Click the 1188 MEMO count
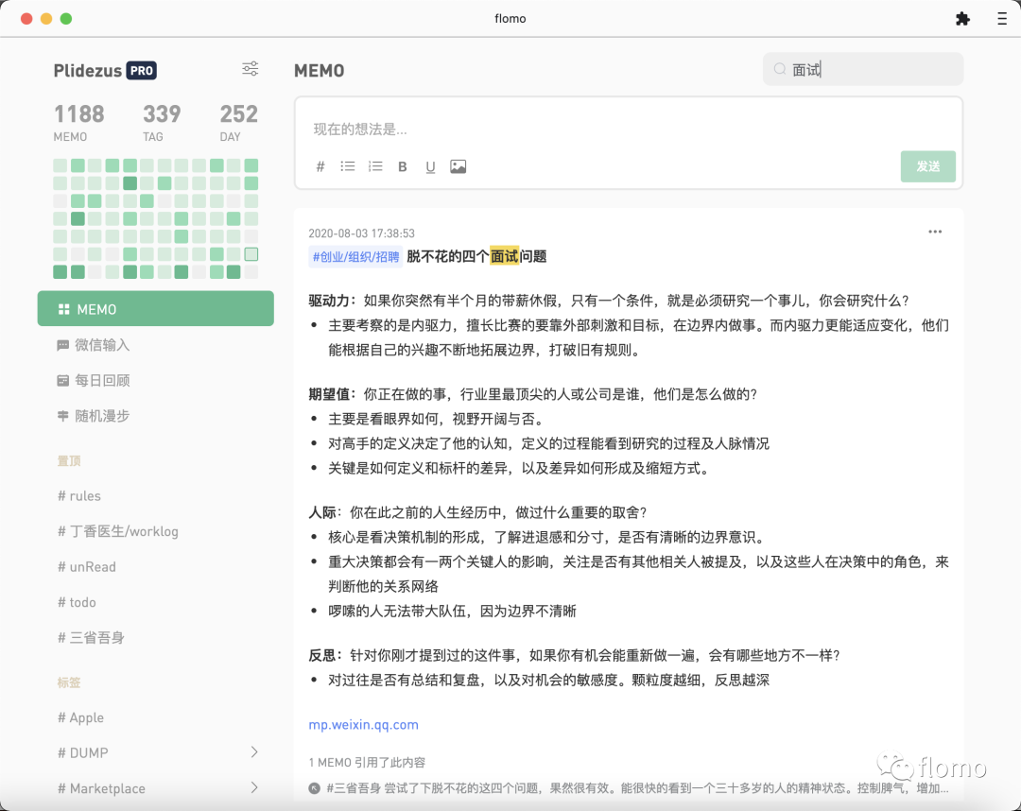 [78, 122]
